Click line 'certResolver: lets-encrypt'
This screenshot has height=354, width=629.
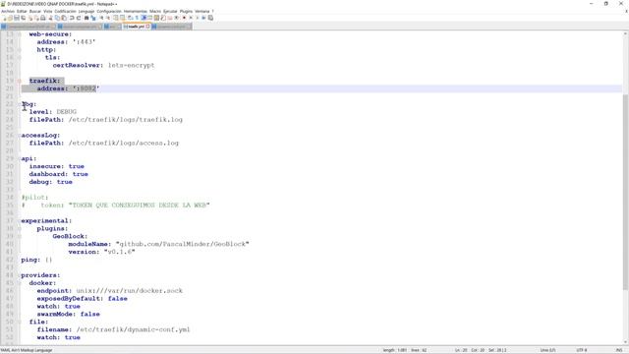[103, 65]
